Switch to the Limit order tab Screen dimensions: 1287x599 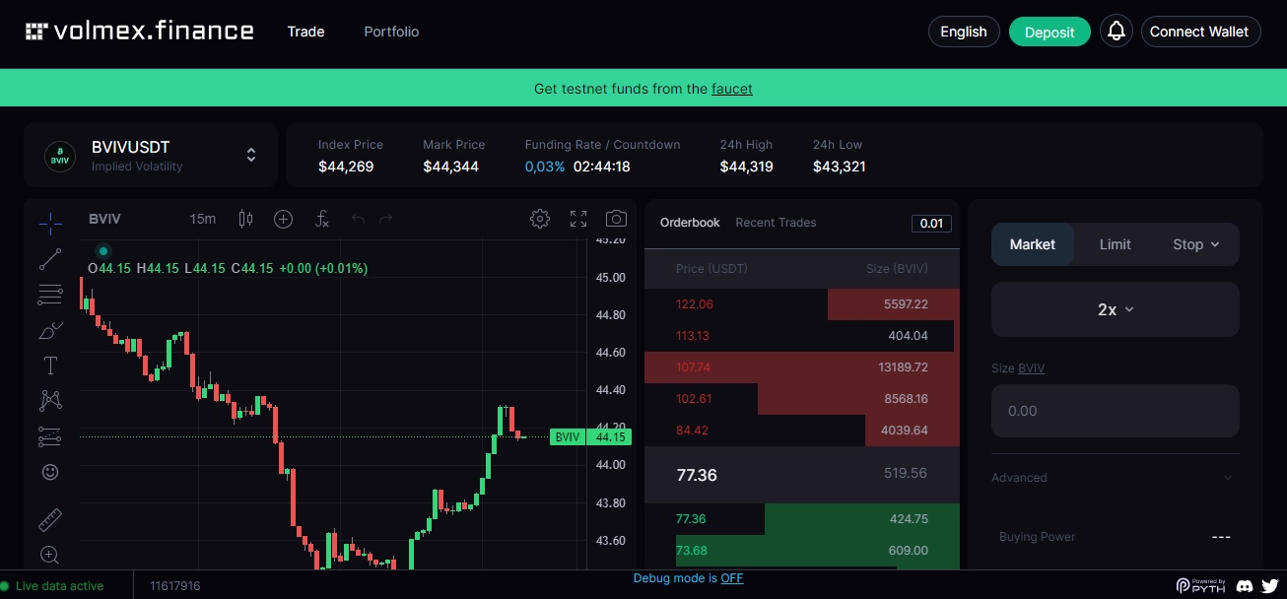pyautogui.click(x=1115, y=243)
